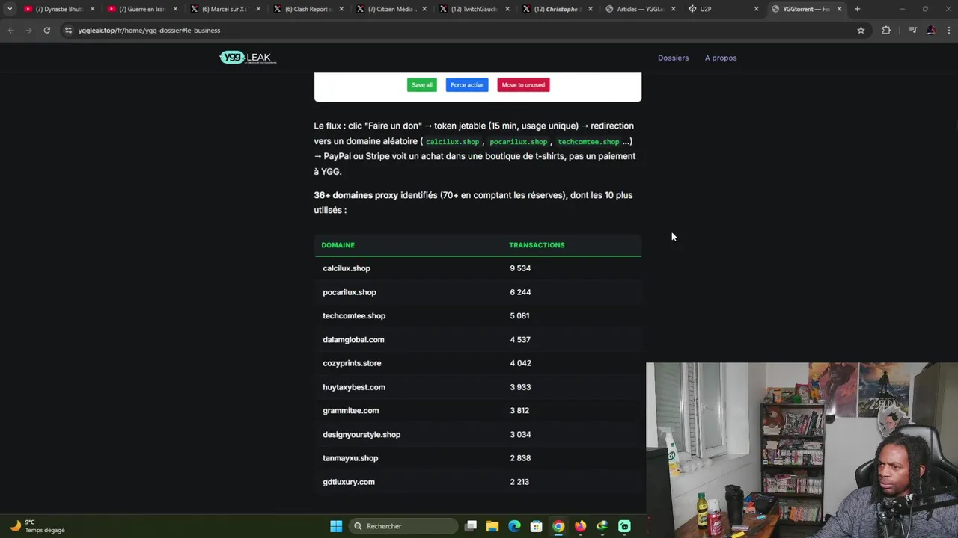Click the YGG Leak logo
Viewport: 958px width, 538px height.
[x=248, y=58]
